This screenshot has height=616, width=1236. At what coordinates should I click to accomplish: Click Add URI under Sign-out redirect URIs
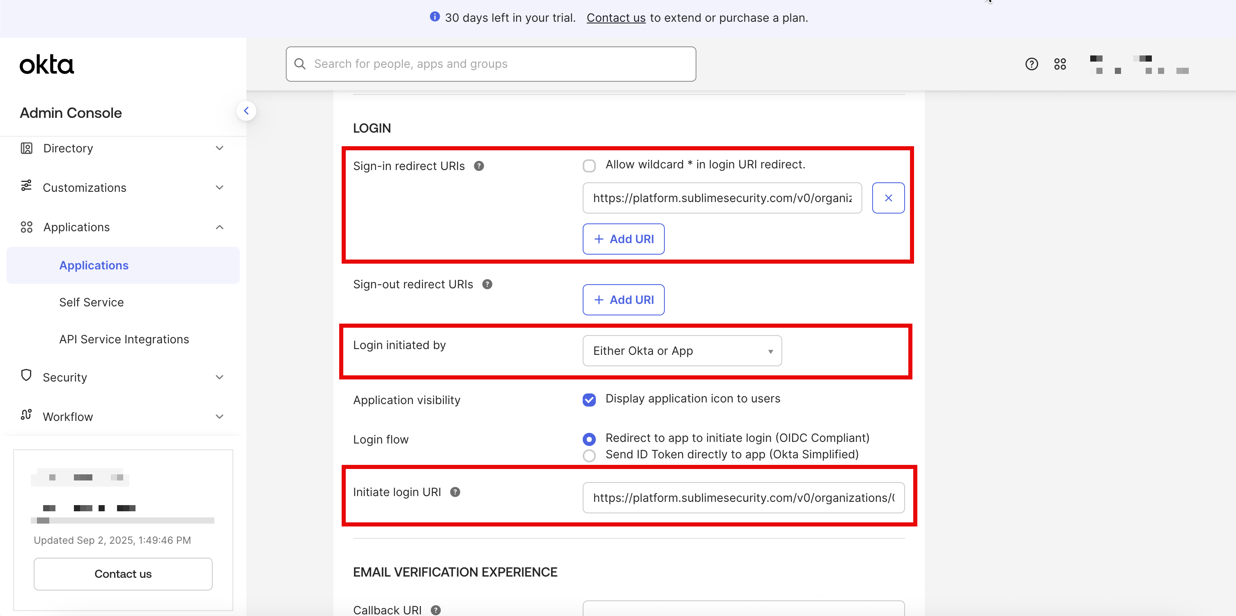tap(623, 300)
